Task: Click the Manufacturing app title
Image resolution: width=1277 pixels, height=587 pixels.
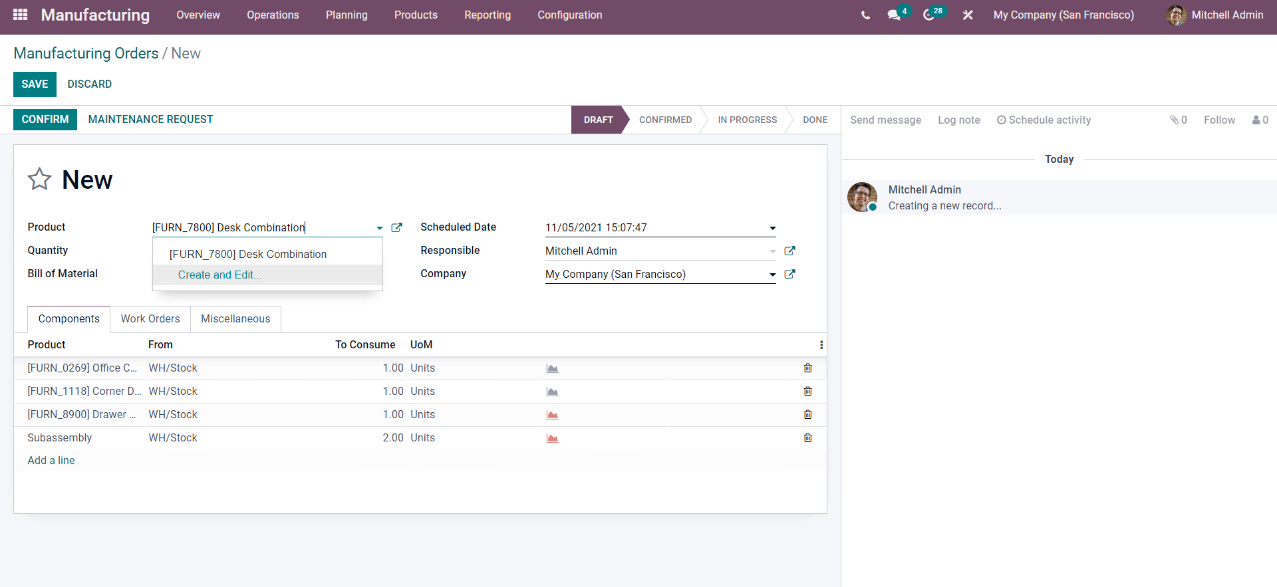Action: 95,15
